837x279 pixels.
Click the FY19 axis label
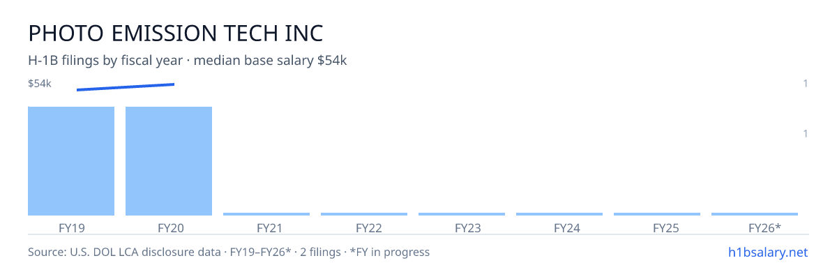[x=72, y=228]
